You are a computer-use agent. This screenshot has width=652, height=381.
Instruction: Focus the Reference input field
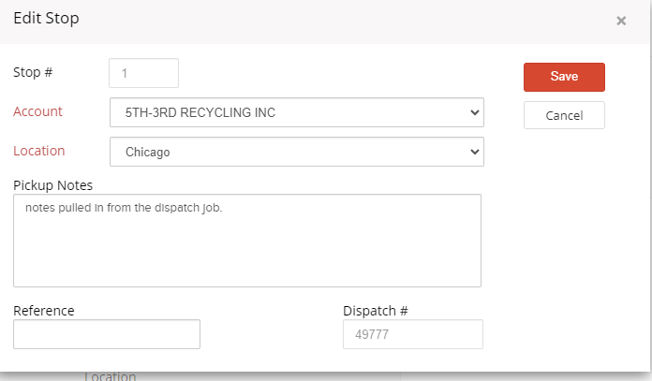coord(107,334)
